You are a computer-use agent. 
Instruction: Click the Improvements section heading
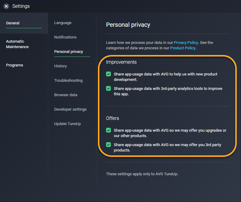coord(121,62)
